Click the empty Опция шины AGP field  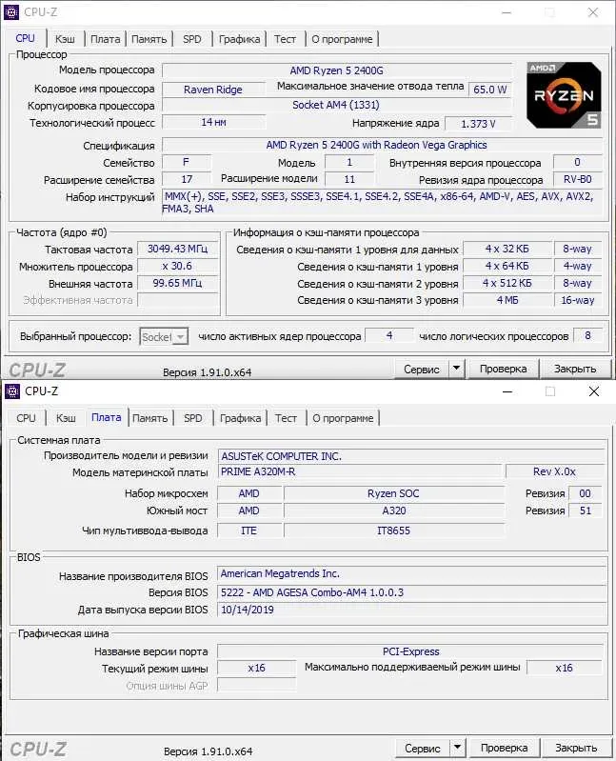(x=256, y=686)
